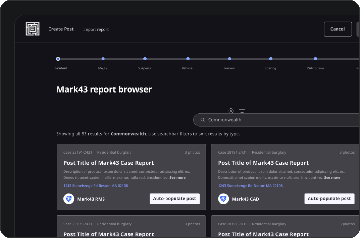The height and width of the screenshot is (238, 360).
Task: Go to the Distribution step dot
Action: [x=315, y=59]
